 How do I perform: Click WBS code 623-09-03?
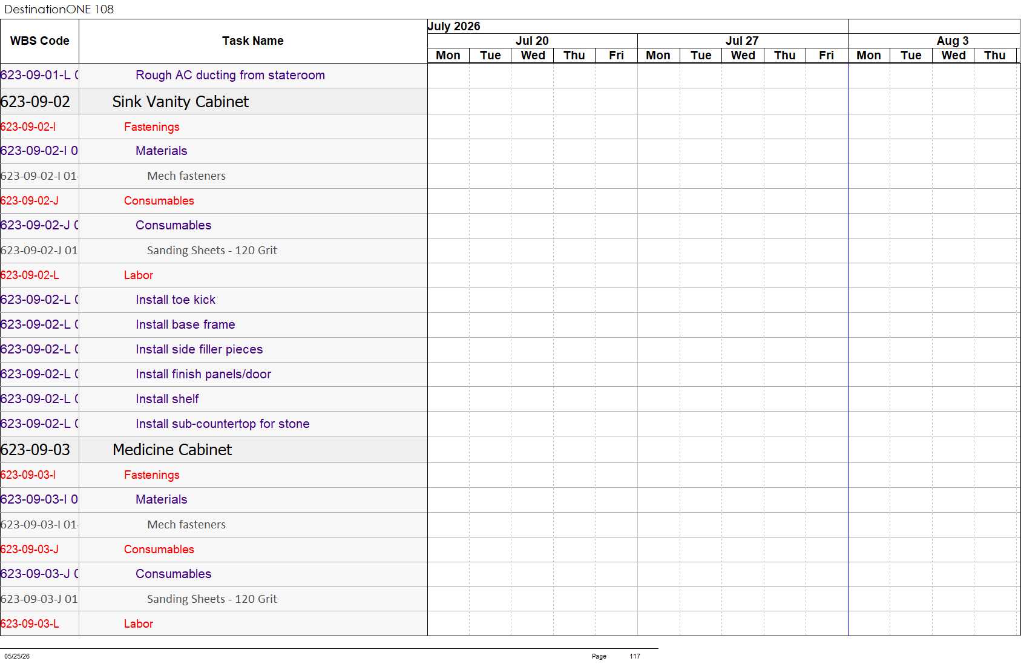click(x=35, y=450)
